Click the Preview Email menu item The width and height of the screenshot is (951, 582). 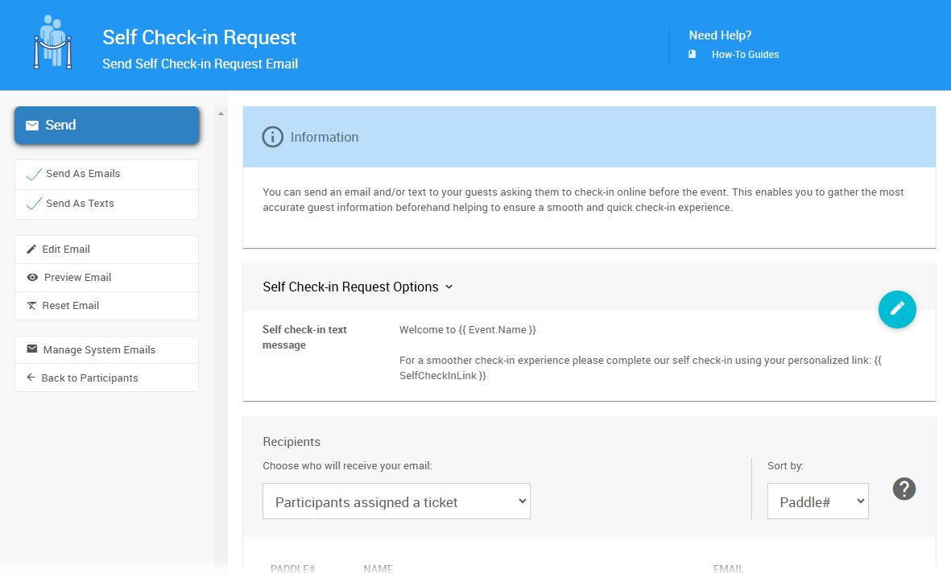pos(77,278)
